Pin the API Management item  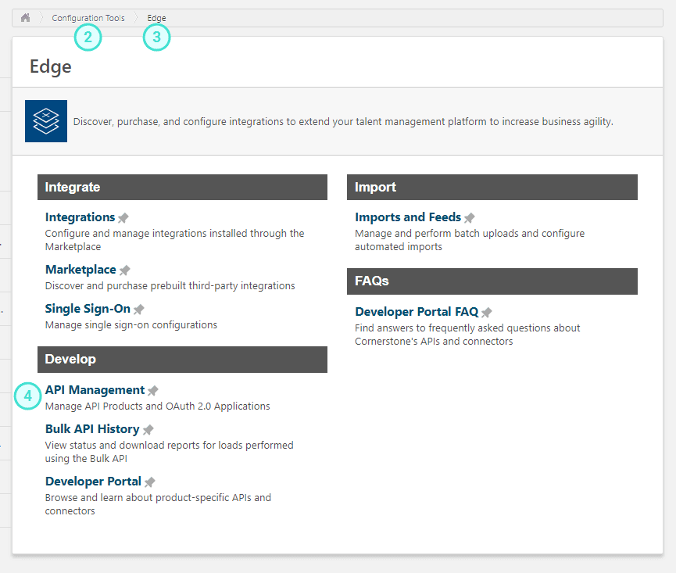pos(153,391)
